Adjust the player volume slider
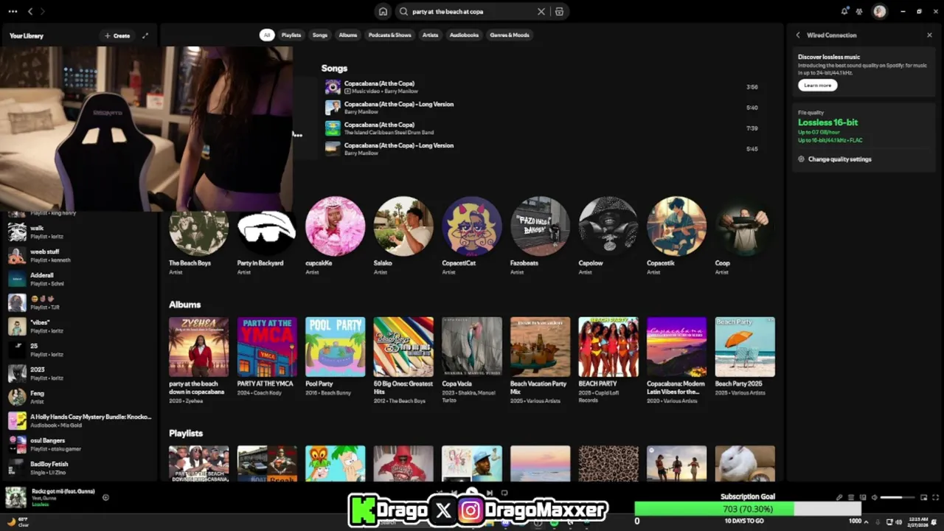 (897, 497)
